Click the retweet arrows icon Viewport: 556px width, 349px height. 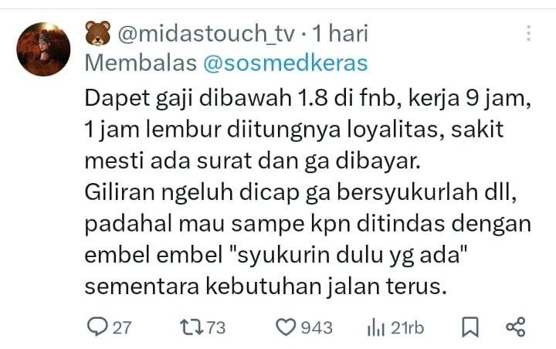click(x=192, y=327)
